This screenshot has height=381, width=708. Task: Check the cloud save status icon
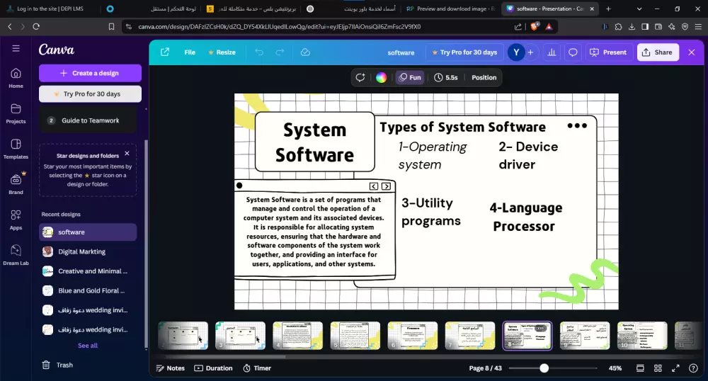tap(305, 52)
